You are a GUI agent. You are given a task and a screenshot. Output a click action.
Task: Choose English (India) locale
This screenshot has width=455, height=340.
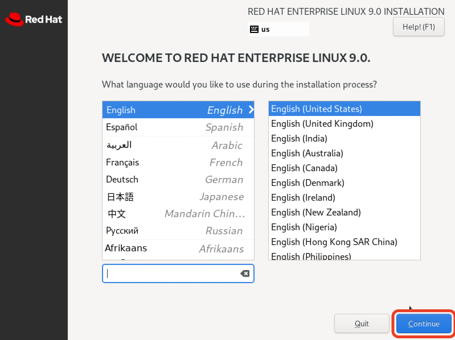point(344,138)
